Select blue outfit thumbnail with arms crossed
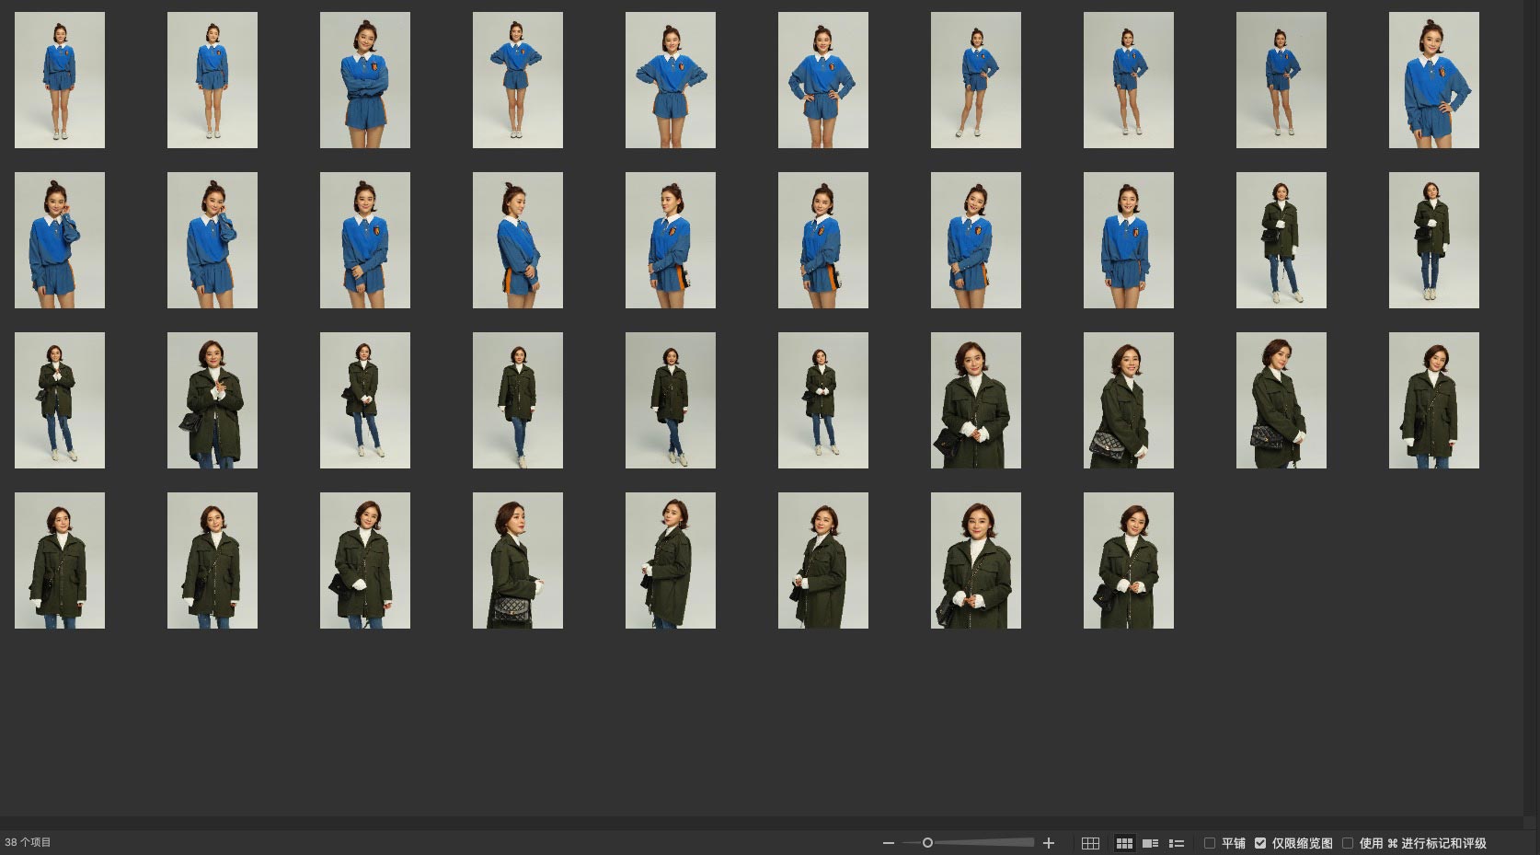Image resolution: width=1540 pixels, height=855 pixels. (x=365, y=80)
